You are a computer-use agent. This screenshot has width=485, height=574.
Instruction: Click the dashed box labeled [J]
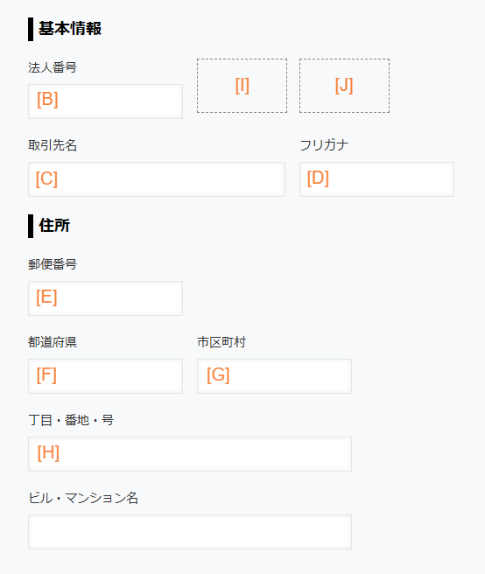[x=344, y=86]
